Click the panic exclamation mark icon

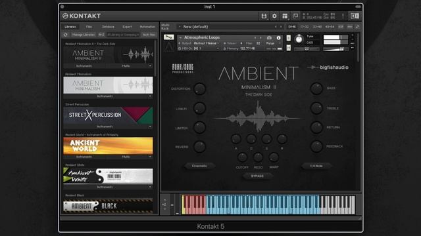click(343, 16)
